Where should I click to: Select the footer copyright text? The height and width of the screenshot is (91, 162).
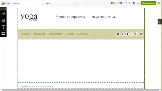click(x=36, y=87)
